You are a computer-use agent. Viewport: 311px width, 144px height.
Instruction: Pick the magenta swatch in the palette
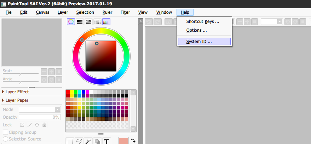[x=87, y=92]
